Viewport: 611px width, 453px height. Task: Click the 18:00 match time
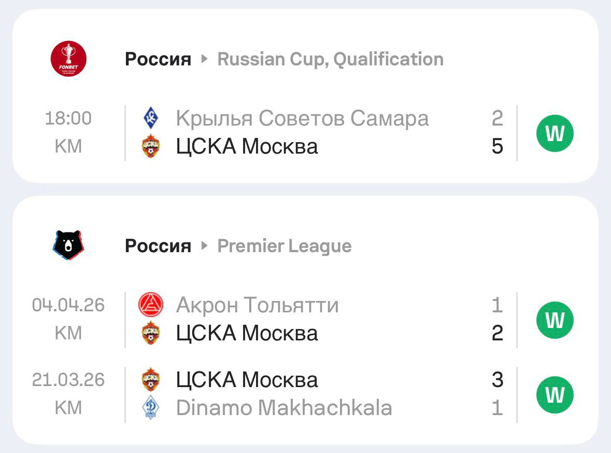(68, 118)
